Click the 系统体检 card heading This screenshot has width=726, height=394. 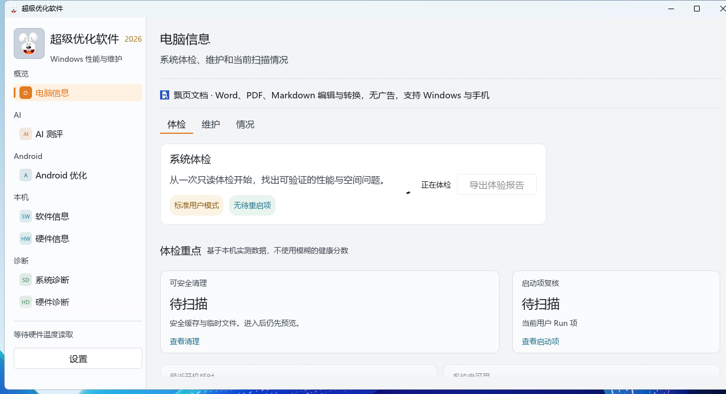pos(190,160)
